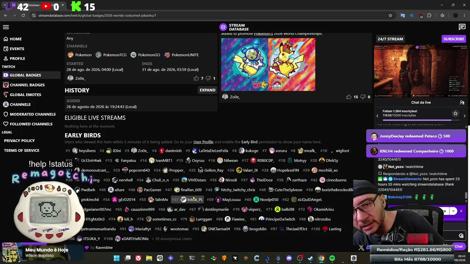Open the Pikachu badge artwork image
The width and height of the screenshot is (470, 264).
tap(268, 65)
